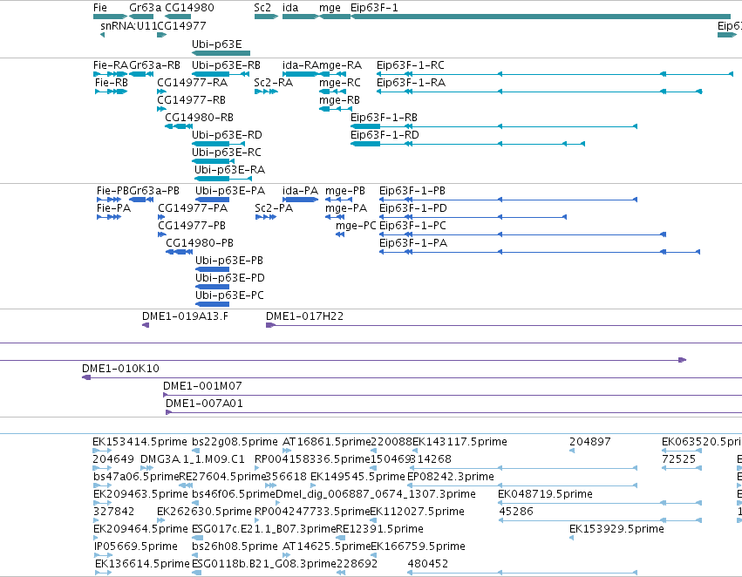The image size is (742, 577).
Task: Select the Ubi-p63E-RB transcript
Action: (x=221, y=74)
